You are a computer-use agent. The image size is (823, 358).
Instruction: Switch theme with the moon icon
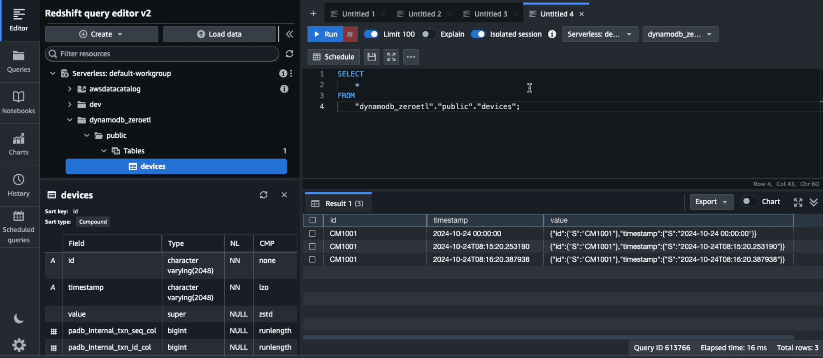tap(19, 319)
